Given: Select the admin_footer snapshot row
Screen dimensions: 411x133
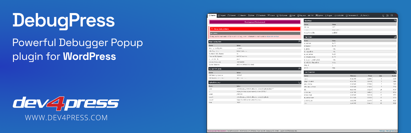Looking at the screenshot, I should tap(350, 100).
